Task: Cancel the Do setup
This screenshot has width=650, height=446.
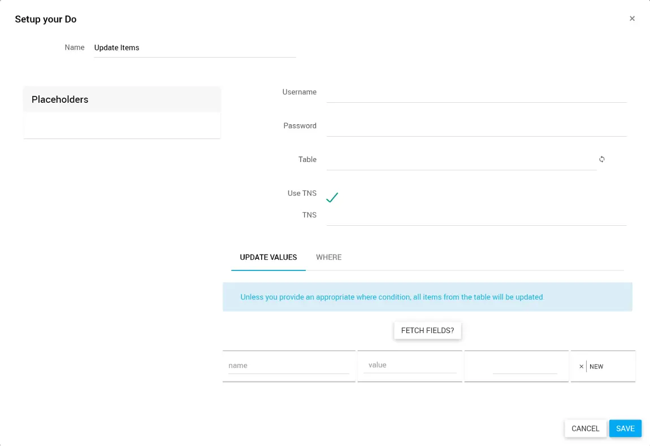Action: tap(585, 428)
